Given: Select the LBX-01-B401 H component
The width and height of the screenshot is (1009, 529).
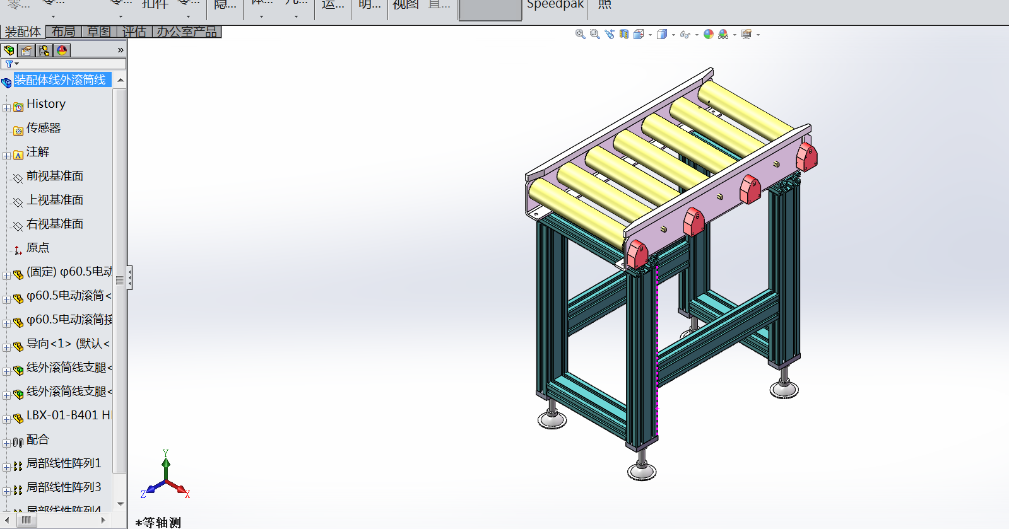Looking at the screenshot, I should (x=68, y=416).
